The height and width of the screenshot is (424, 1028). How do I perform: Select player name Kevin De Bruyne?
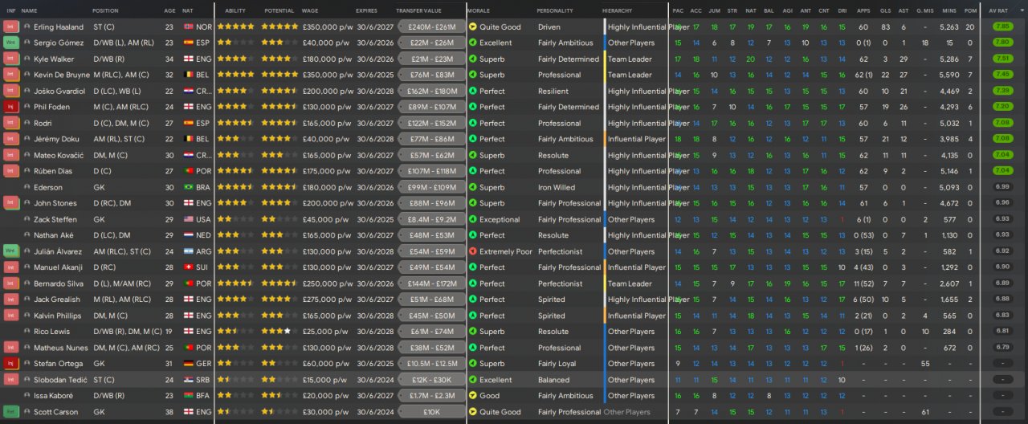[x=60, y=75]
